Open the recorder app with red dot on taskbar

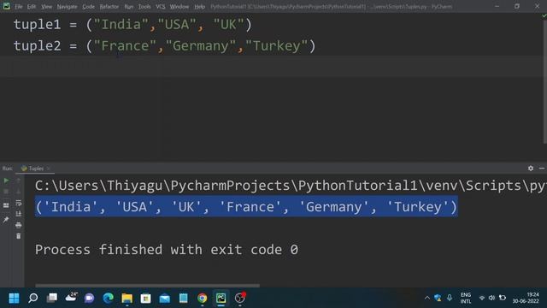click(240, 299)
